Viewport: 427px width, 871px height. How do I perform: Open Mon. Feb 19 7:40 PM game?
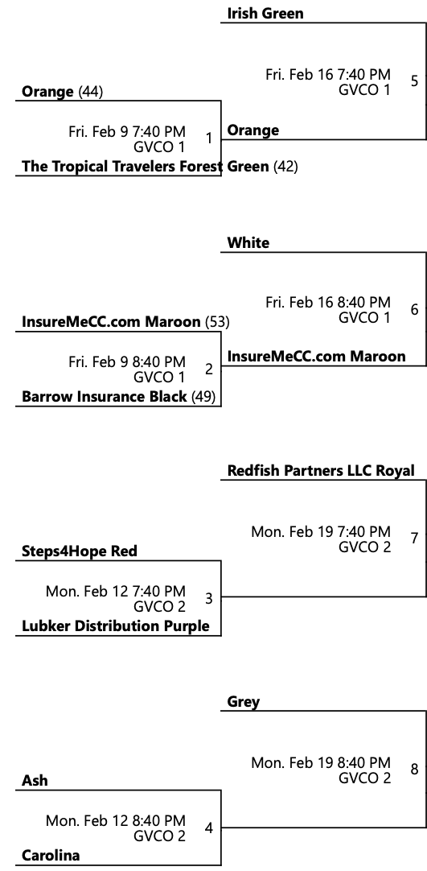pyautogui.click(x=321, y=539)
